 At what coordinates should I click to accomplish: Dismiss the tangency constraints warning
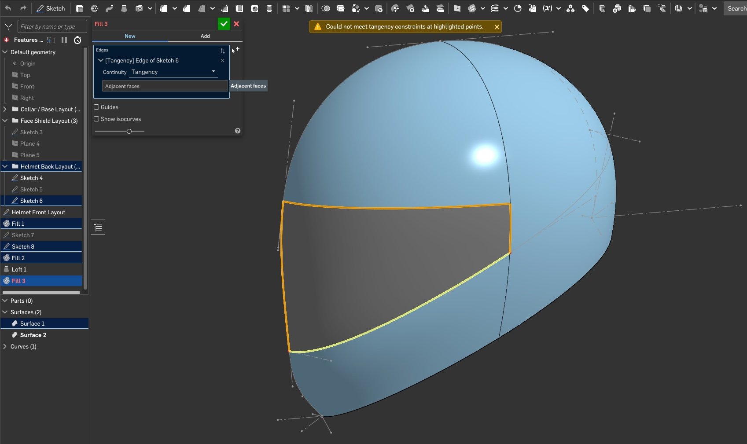[x=497, y=26]
